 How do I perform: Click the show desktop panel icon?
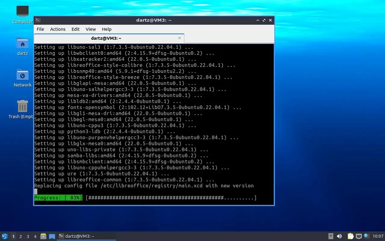coord(52,236)
